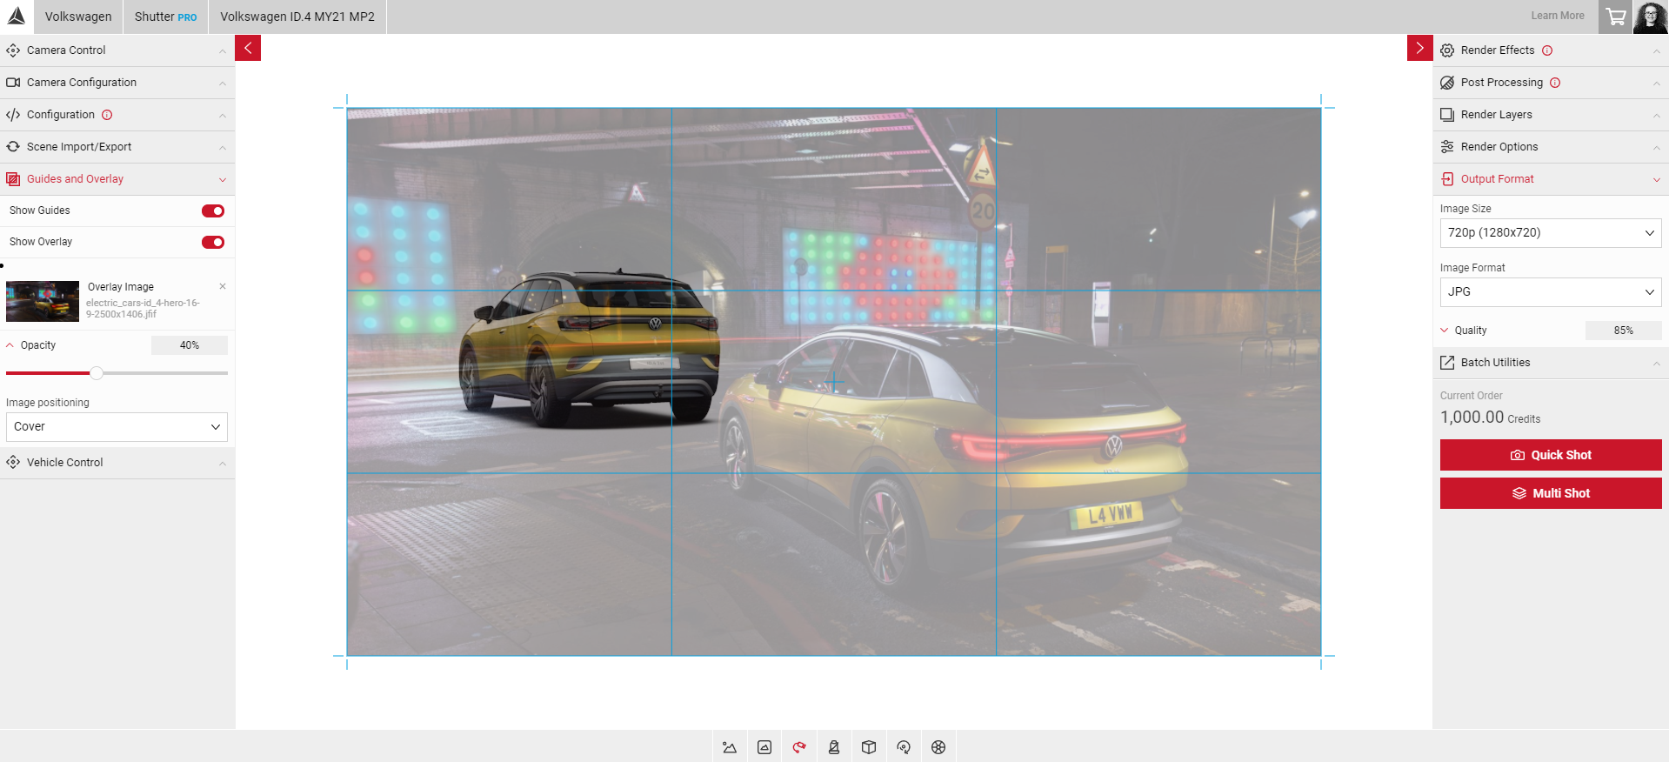The image size is (1669, 762).
Task: Open the Image positioning Cover dropdown
Action: [117, 427]
